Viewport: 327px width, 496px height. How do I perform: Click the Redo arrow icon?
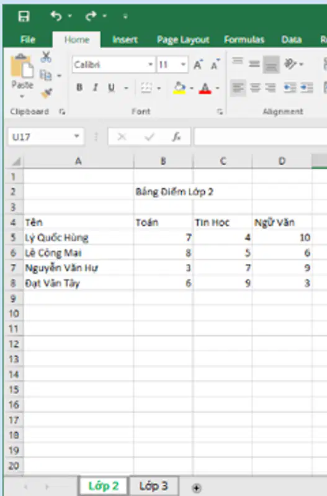pyautogui.click(x=91, y=16)
